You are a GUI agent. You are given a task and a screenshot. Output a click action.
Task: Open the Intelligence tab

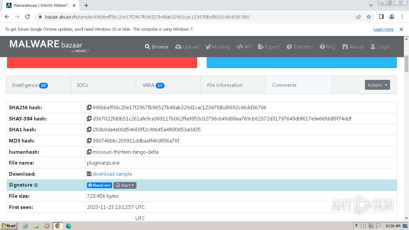pyautogui.click(x=38, y=85)
